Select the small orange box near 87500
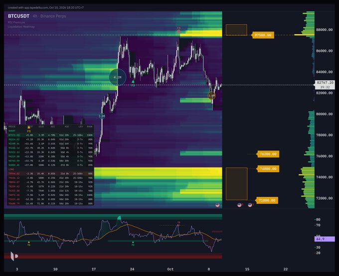 (236, 30)
